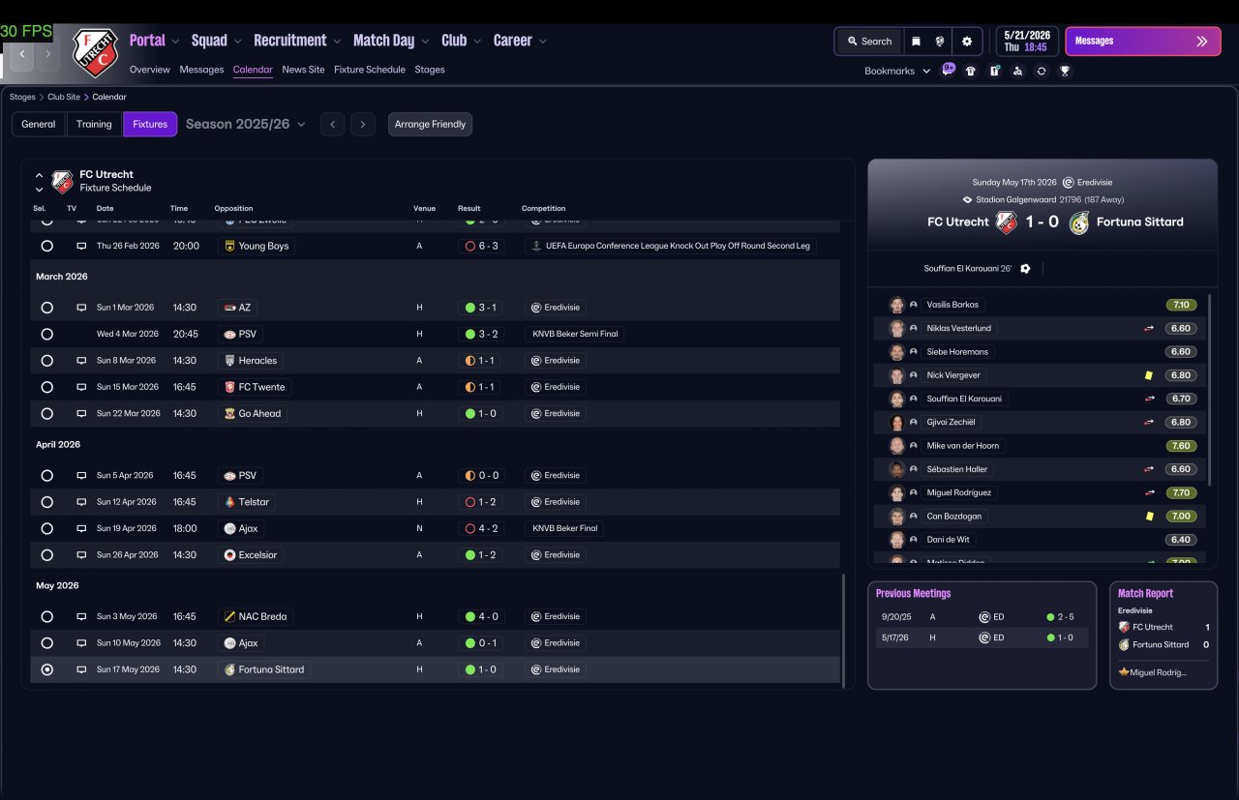Open the Season 2025/26 dropdown
The image size is (1239, 800).
tap(245, 124)
